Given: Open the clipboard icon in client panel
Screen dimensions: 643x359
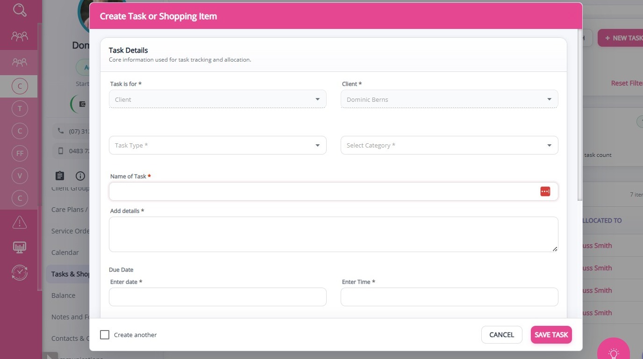Looking at the screenshot, I should pyautogui.click(x=60, y=176).
